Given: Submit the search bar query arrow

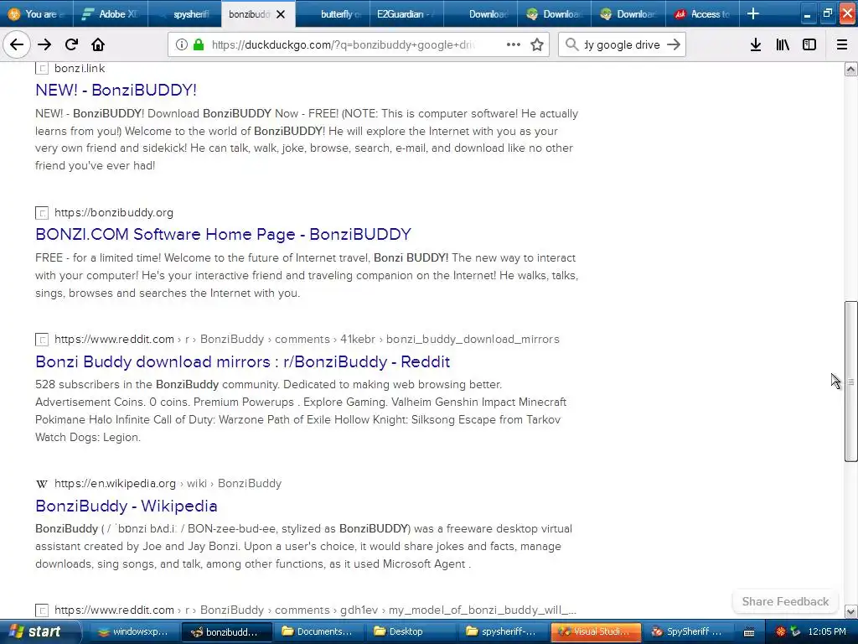Looking at the screenshot, I should pyautogui.click(x=674, y=45).
